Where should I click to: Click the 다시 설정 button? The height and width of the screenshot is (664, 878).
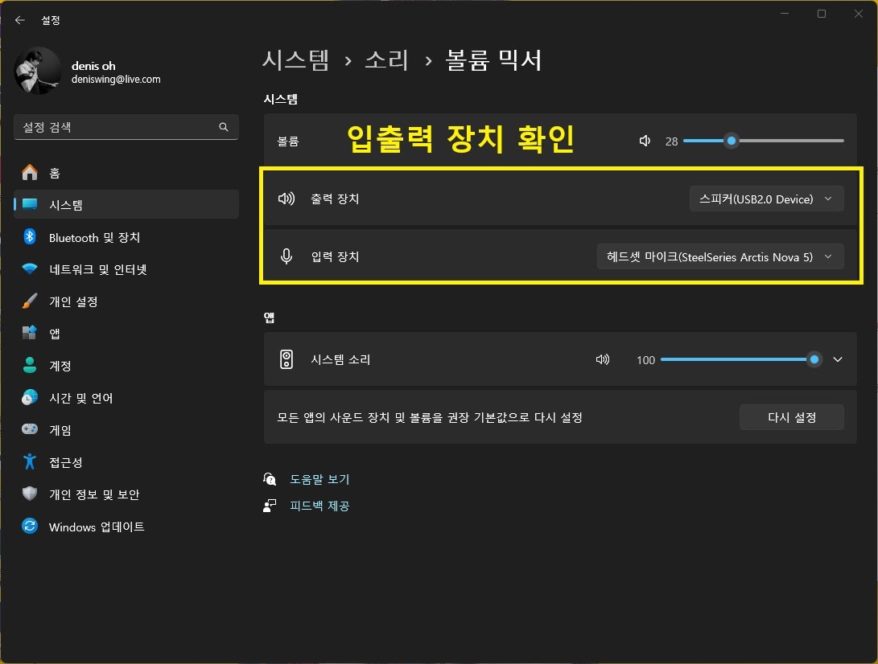pyautogui.click(x=791, y=417)
